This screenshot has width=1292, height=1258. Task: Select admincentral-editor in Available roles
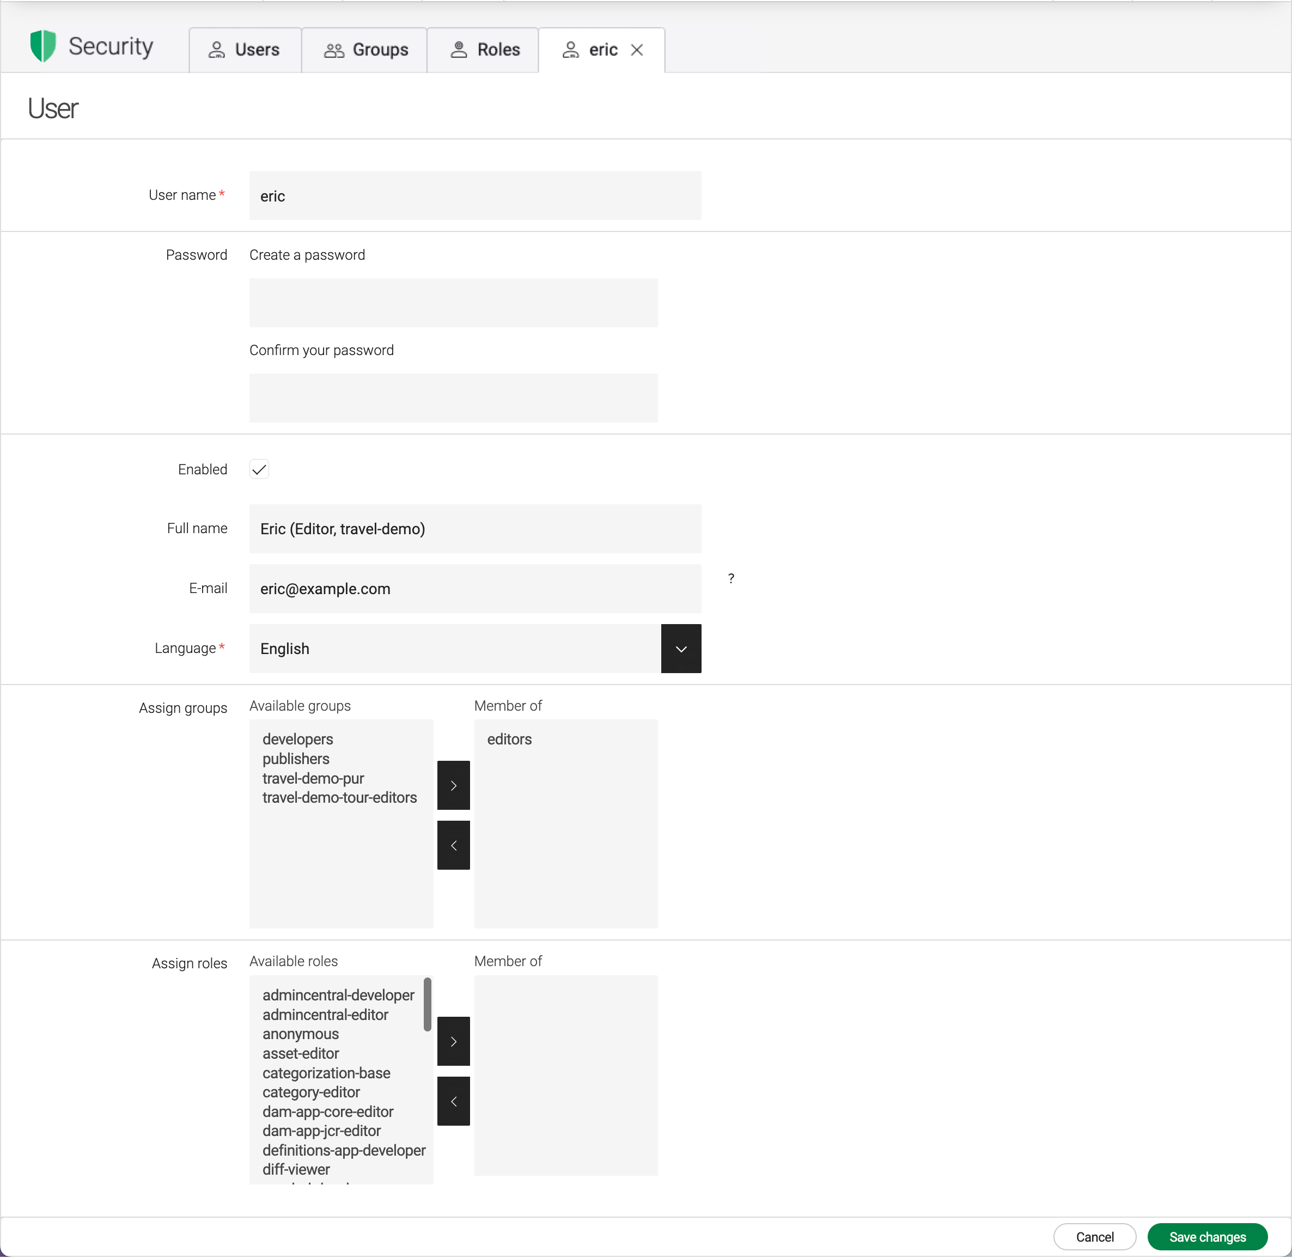pyautogui.click(x=326, y=1015)
